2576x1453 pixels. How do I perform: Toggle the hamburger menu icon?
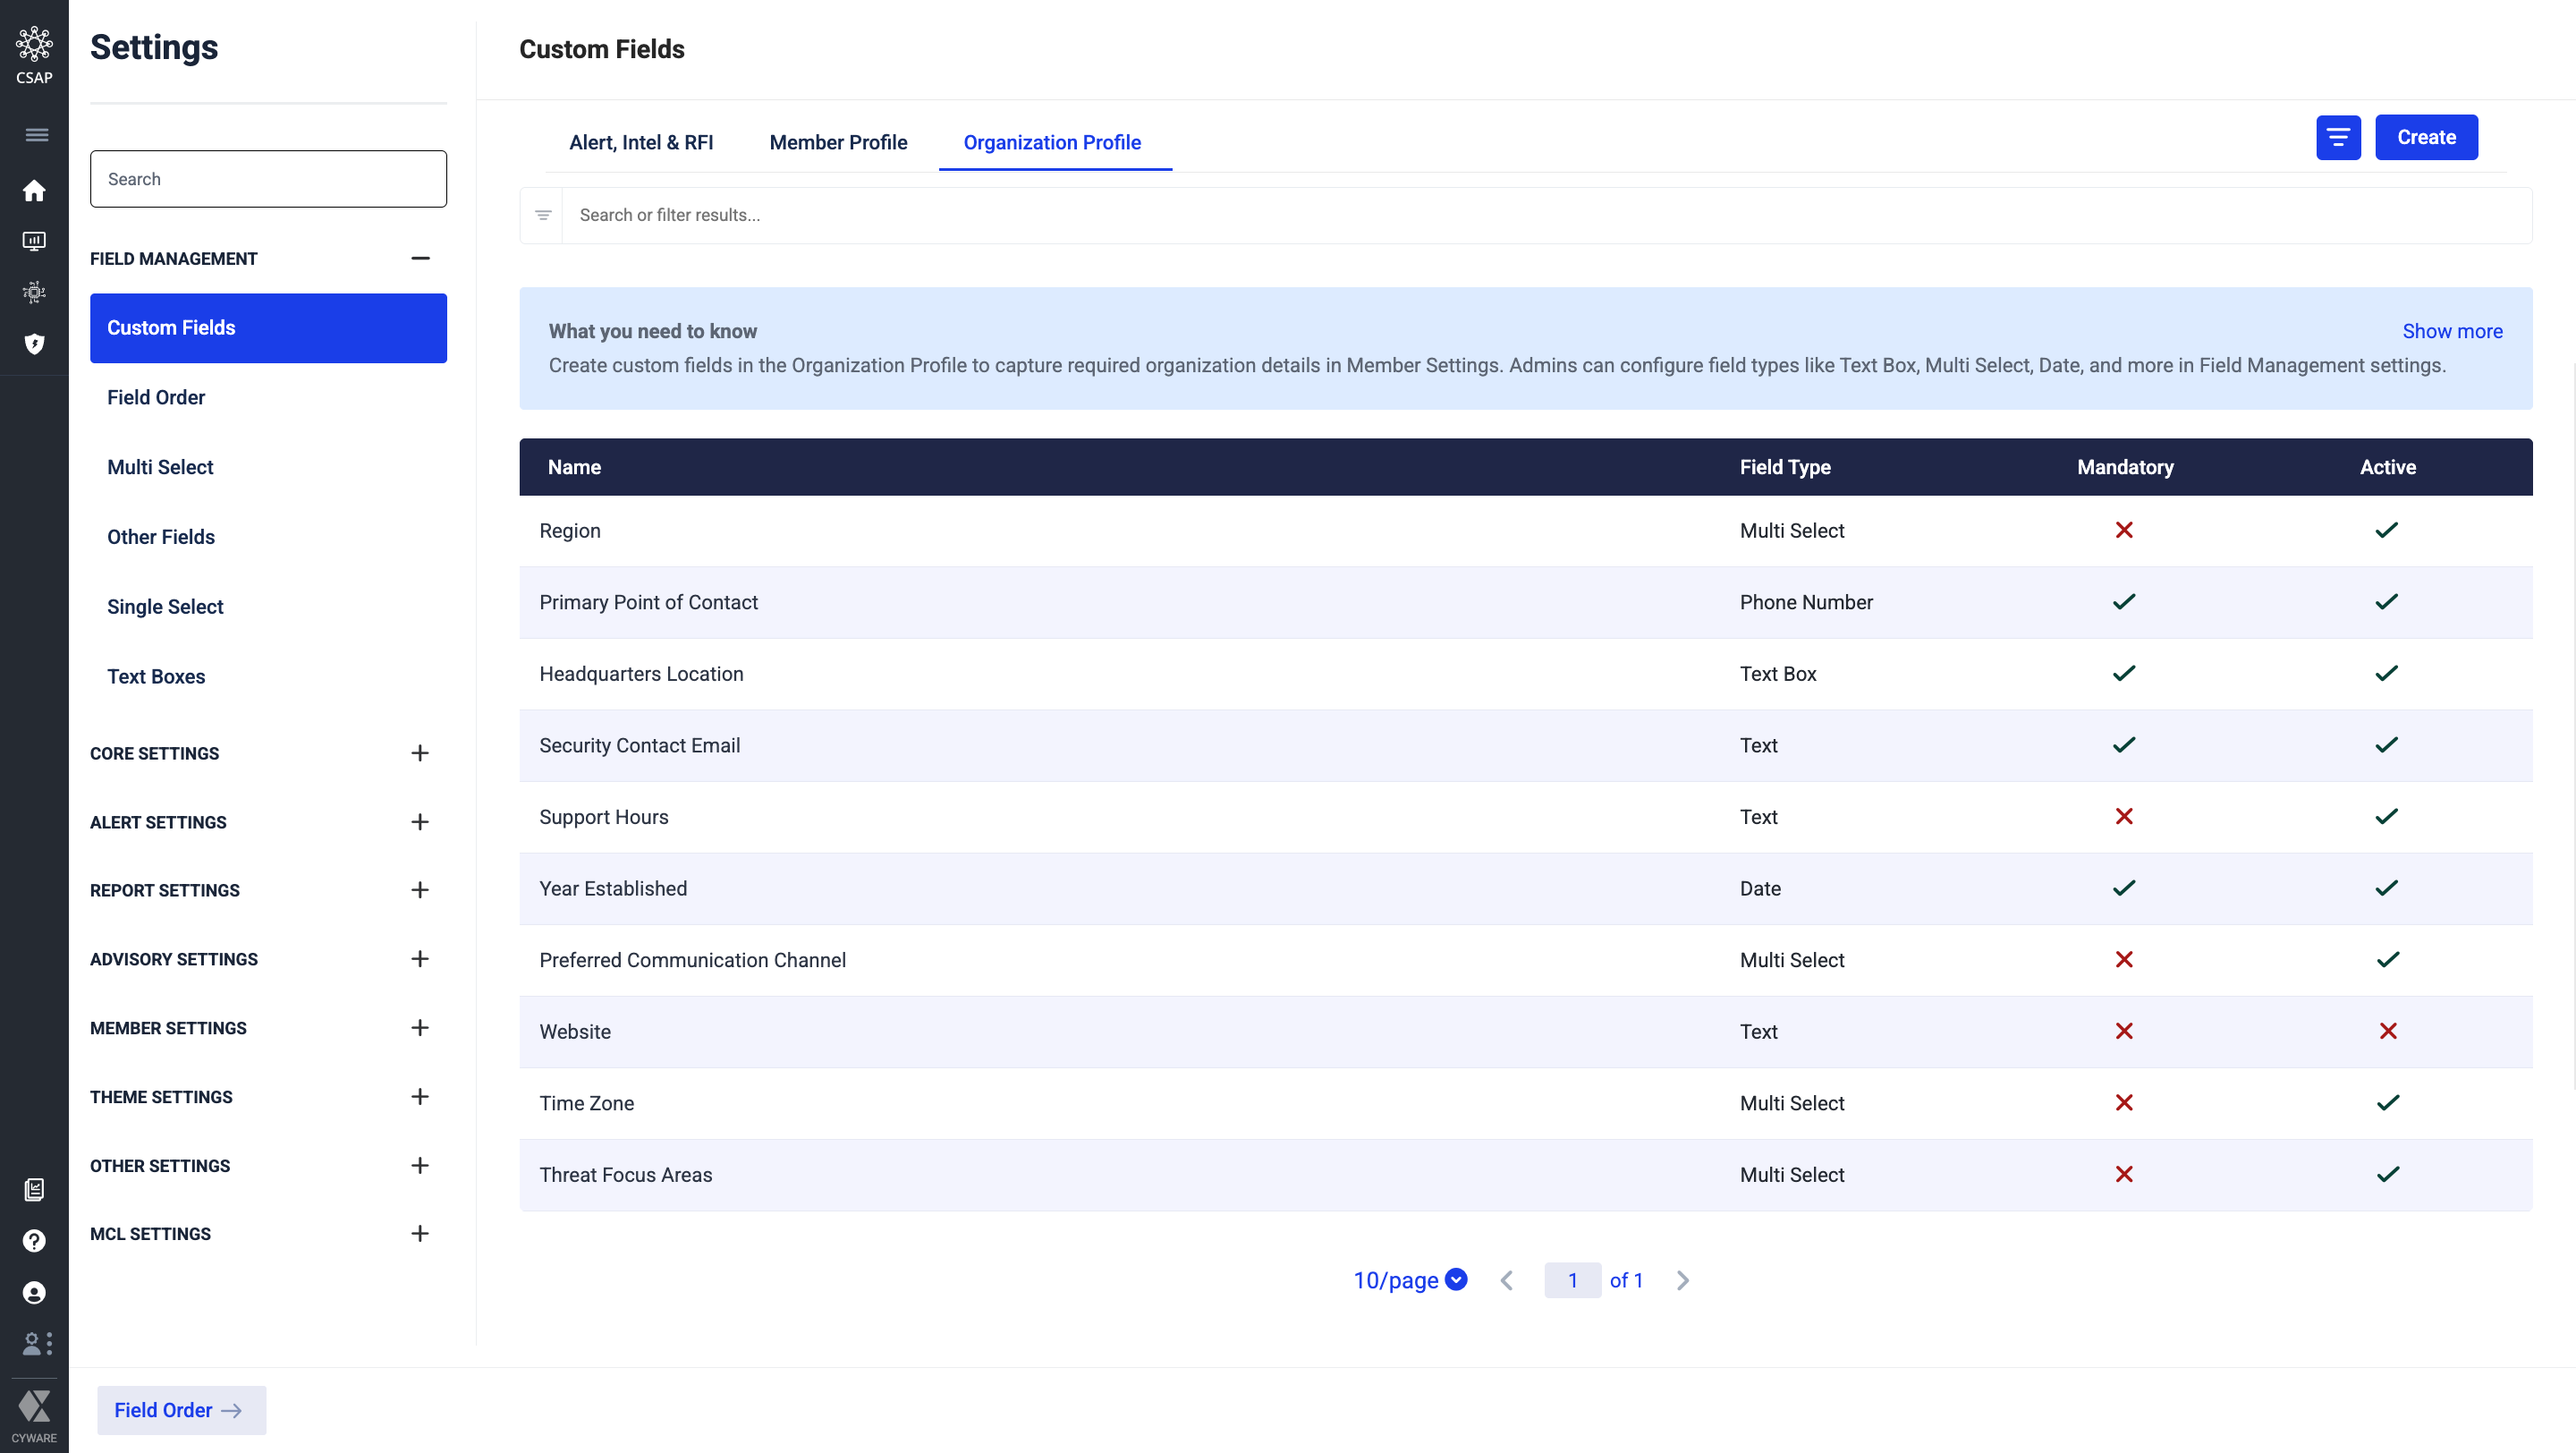pos(36,135)
